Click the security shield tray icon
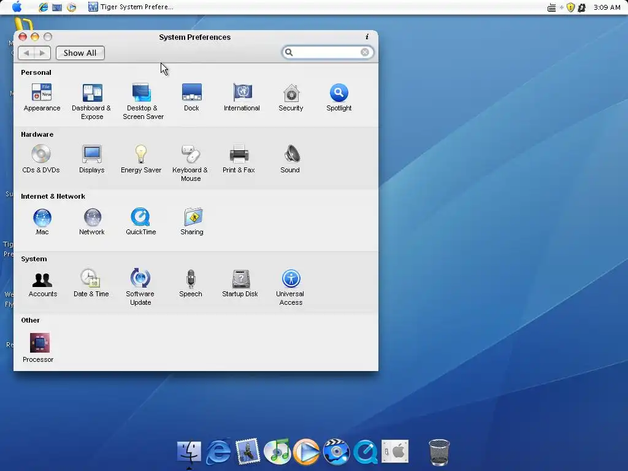628x471 pixels. point(571,7)
